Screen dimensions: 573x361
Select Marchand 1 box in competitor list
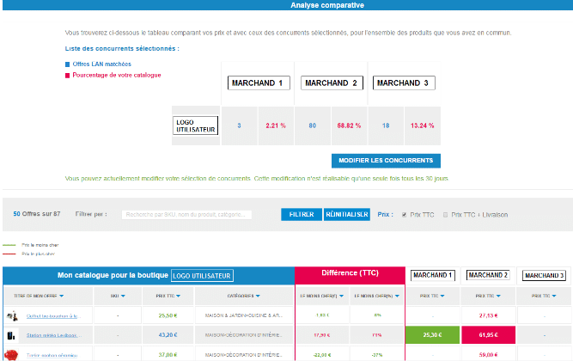click(x=259, y=83)
